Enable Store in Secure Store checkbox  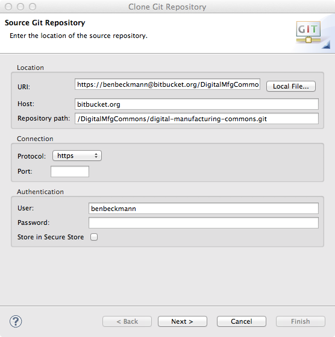tap(94, 237)
